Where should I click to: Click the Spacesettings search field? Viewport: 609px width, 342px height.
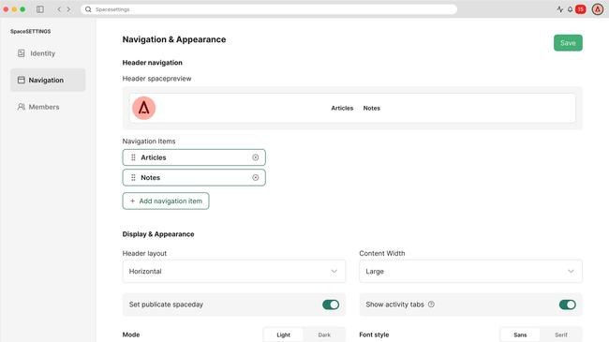pyautogui.click(x=269, y=9)
